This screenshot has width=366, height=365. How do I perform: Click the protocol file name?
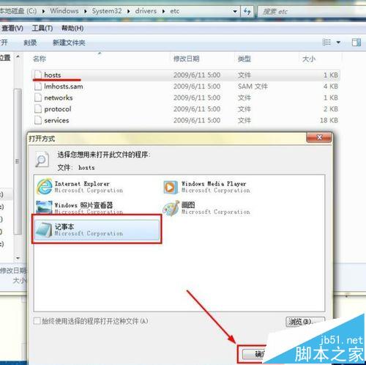[58, 109]
